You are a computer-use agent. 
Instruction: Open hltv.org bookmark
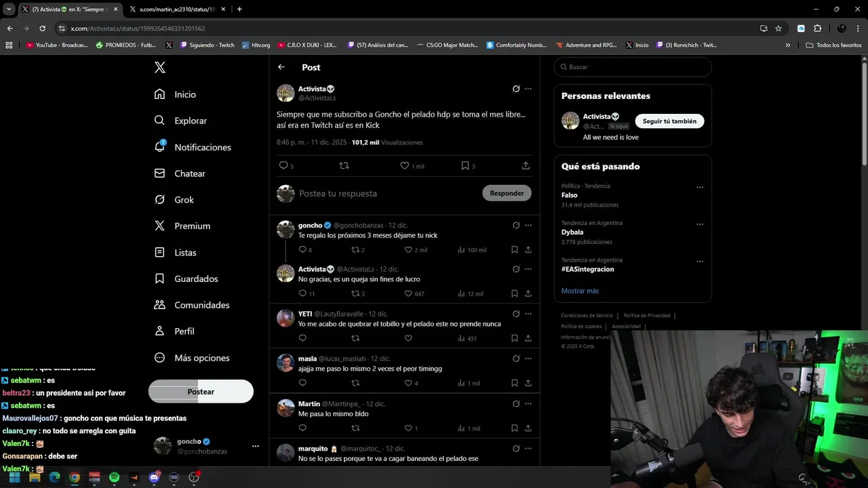tap(256, 45)
